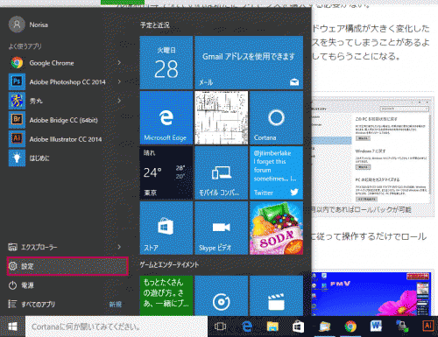Open the Twitter live tile
438x337 pixels.
(276, 172)
